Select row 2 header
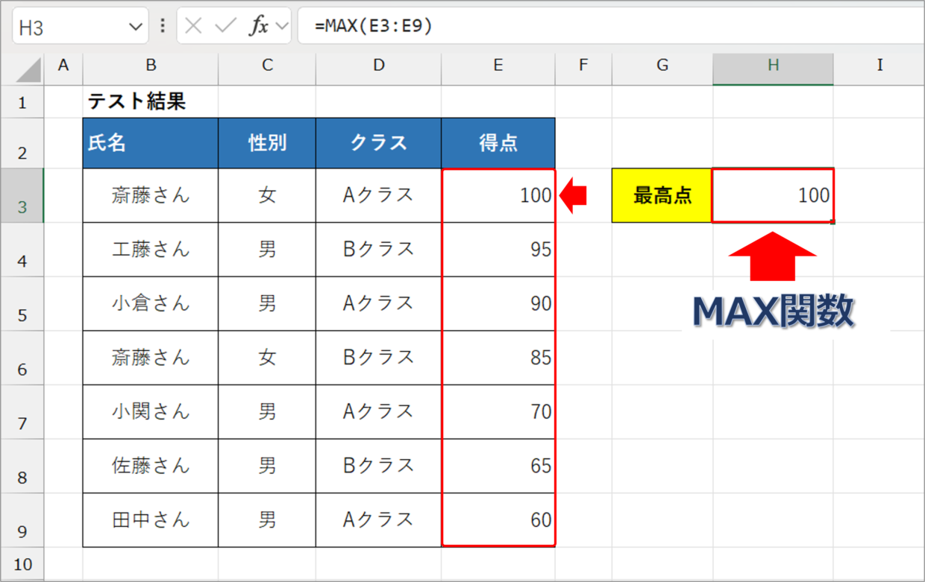This screenshot has height=582, width=925. (x=22, y=143)
